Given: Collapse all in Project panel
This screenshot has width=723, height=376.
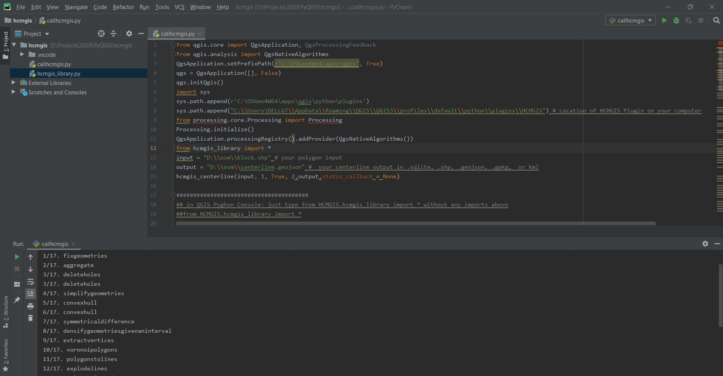Looking at the screenshot, I should [x=113, y=33].
